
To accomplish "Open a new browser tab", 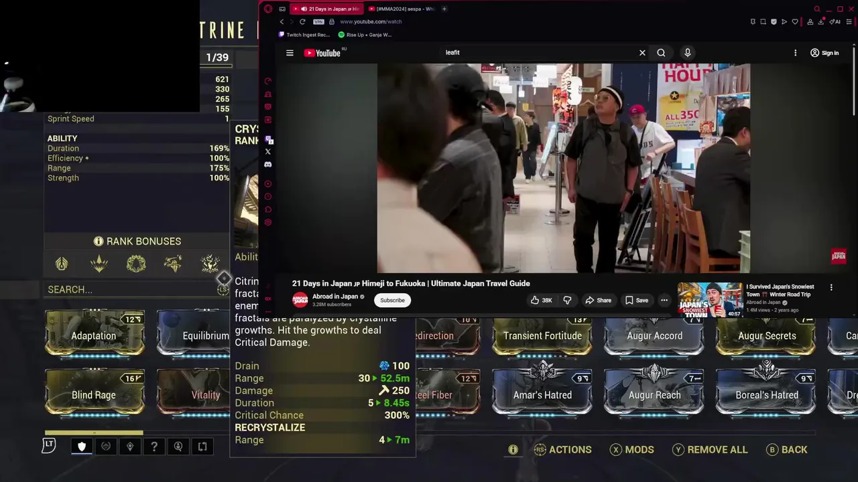I will coord(444,9).
